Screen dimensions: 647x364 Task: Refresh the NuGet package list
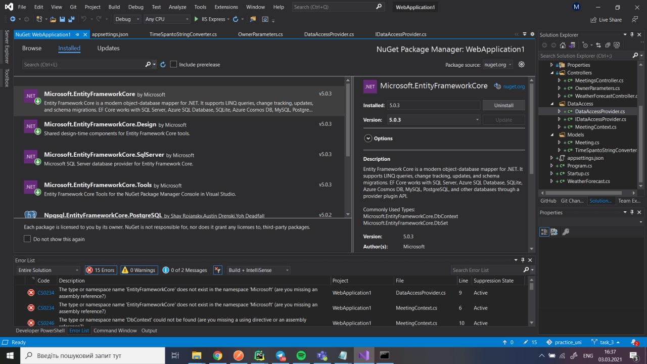[163, 65]
